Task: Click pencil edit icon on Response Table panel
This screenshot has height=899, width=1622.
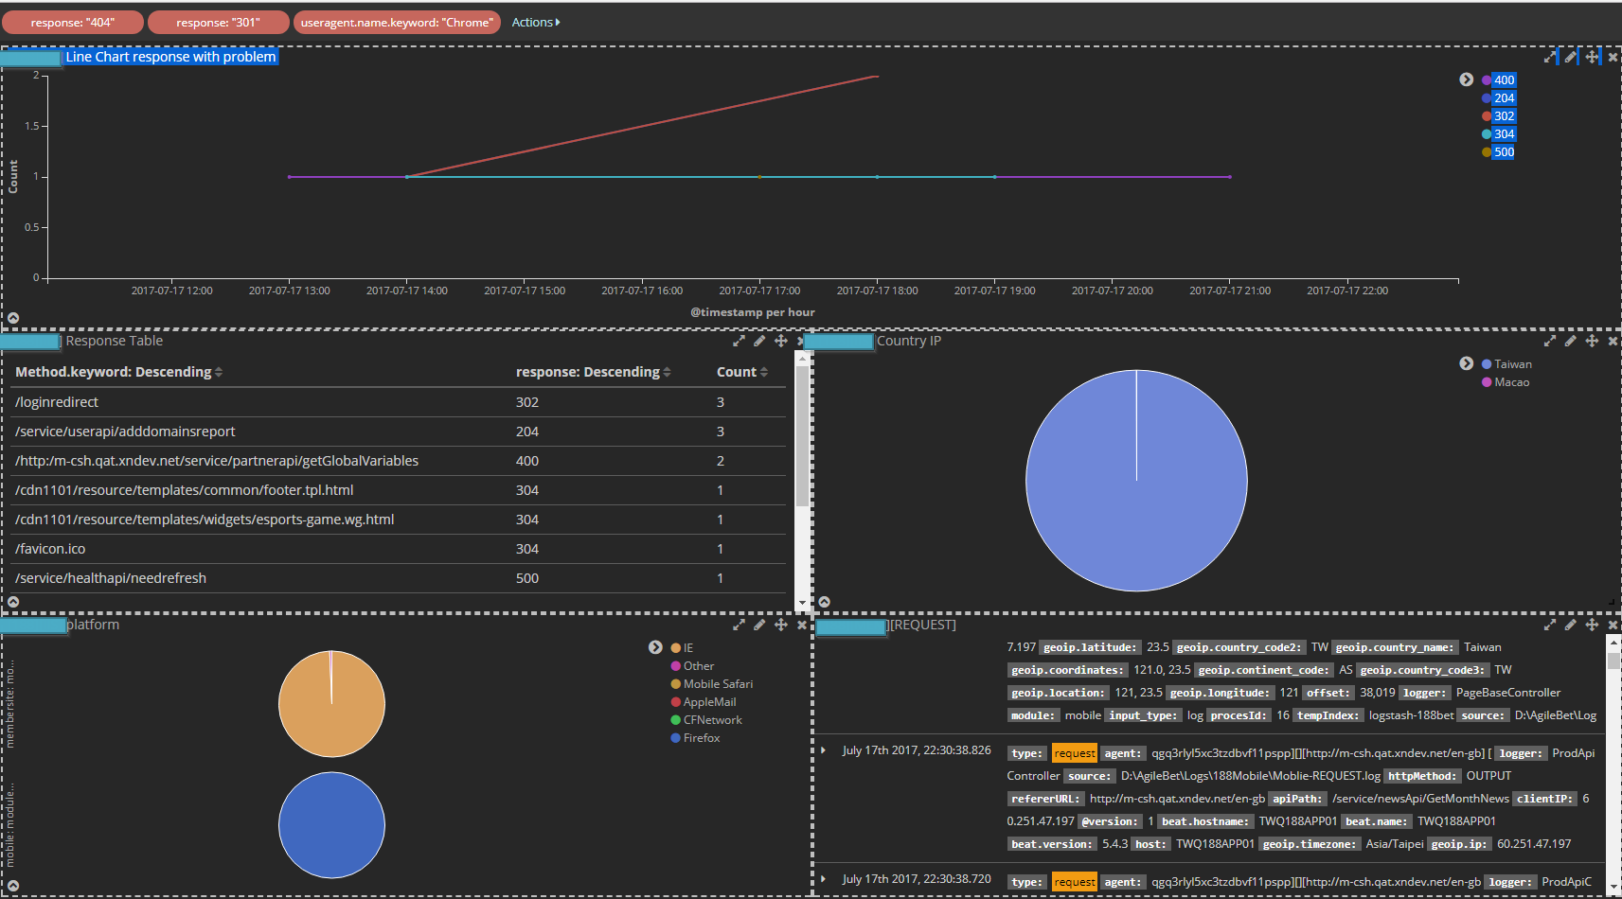Action: point(759,341)
